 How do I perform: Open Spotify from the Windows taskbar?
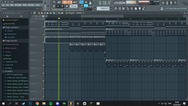51,103
